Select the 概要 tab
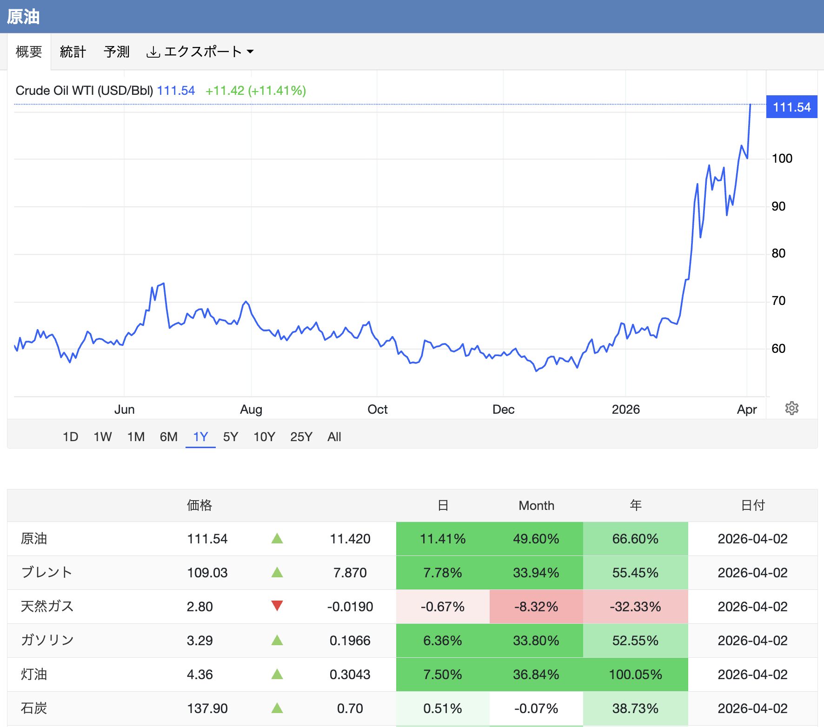This screenshot has width=824, height=727. point(29,52)
